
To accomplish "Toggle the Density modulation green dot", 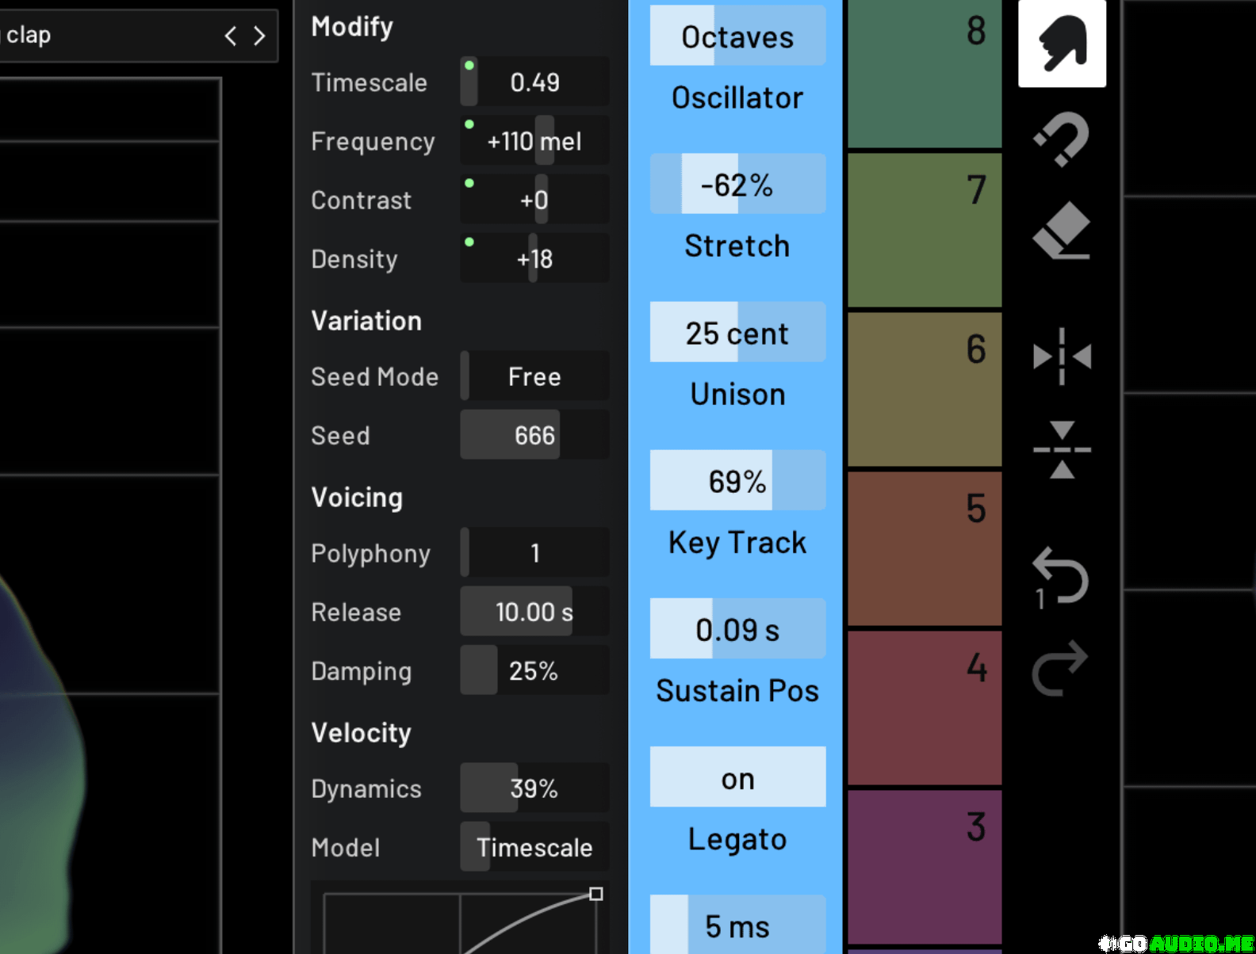I will point(469,242).
